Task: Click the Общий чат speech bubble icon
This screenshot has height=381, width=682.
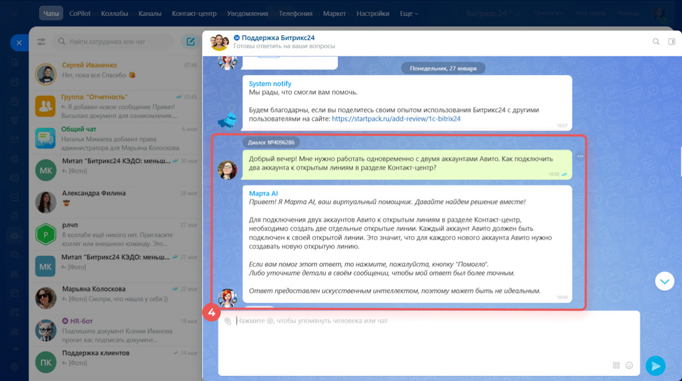Action: coord(46,138)
